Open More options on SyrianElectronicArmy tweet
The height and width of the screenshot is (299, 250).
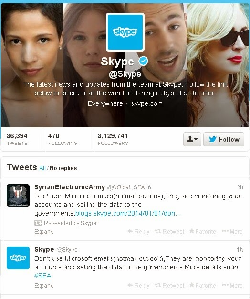click(232, 231)
